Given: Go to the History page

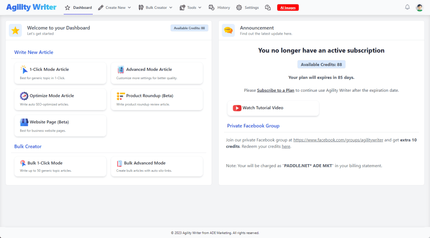Looking at the screenshot, I should (x=219, y=8).
